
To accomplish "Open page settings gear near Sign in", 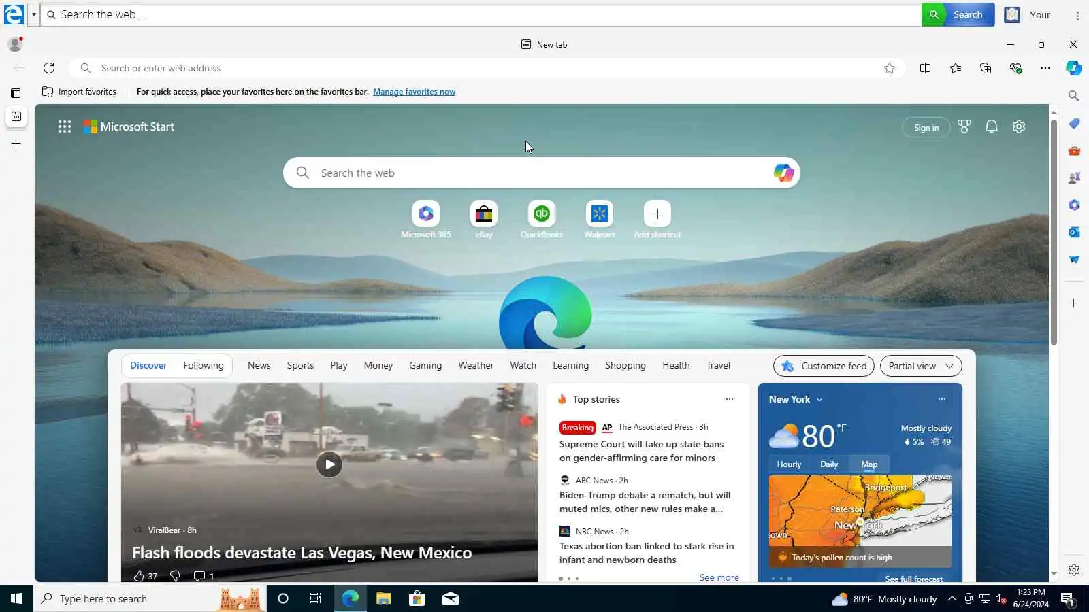I will [x=1019, y=126].
